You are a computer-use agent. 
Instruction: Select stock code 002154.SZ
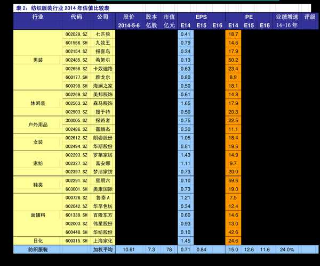(76, 51)
